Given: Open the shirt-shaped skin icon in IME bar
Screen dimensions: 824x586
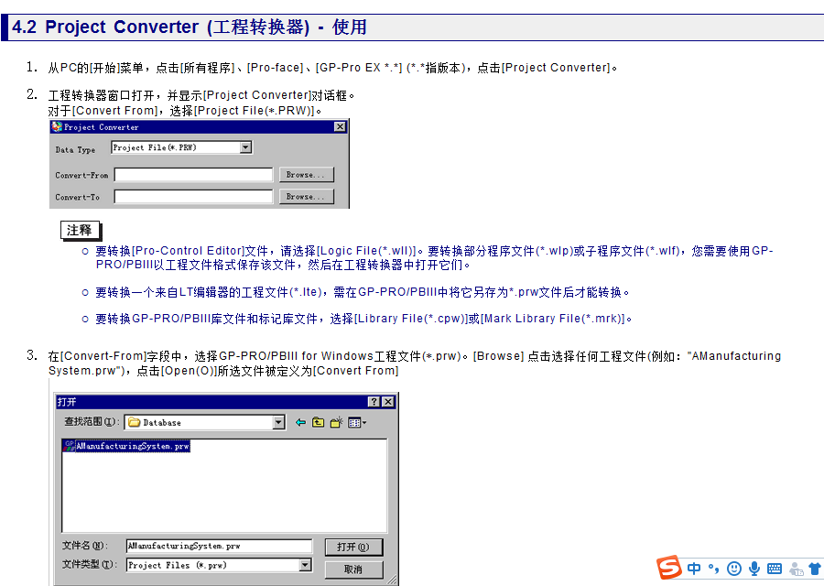Looking at the screenshot, I should coord(814,569).
